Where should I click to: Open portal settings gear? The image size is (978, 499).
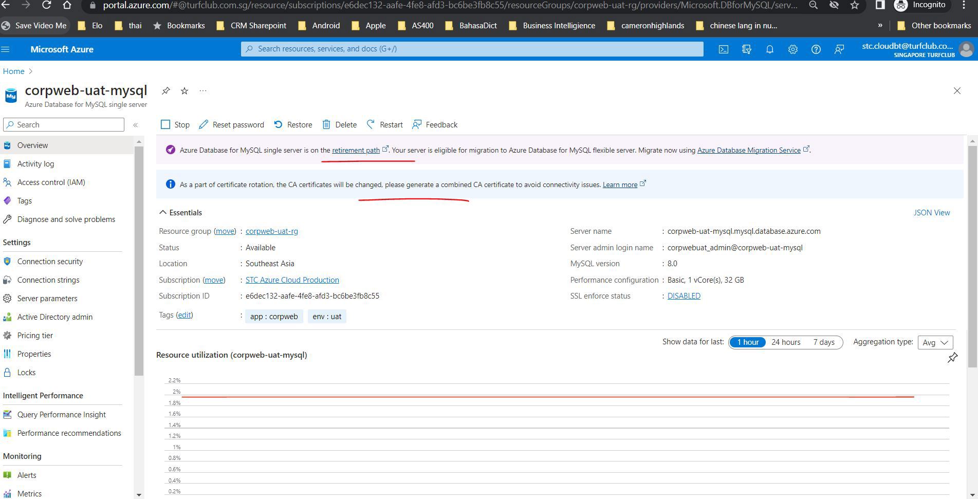click(792, 49)
